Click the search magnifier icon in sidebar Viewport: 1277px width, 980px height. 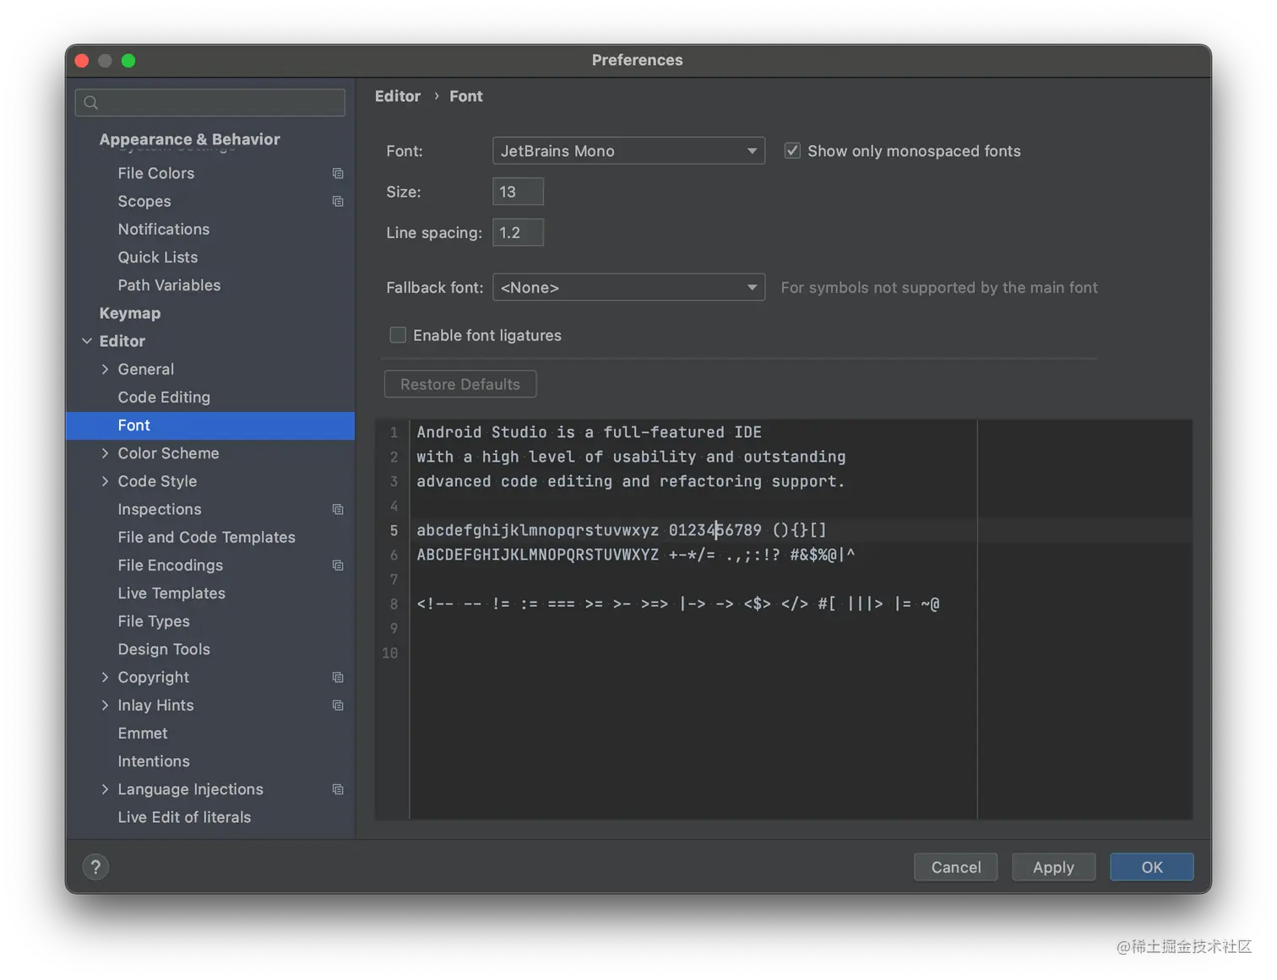tap(91, 103)
